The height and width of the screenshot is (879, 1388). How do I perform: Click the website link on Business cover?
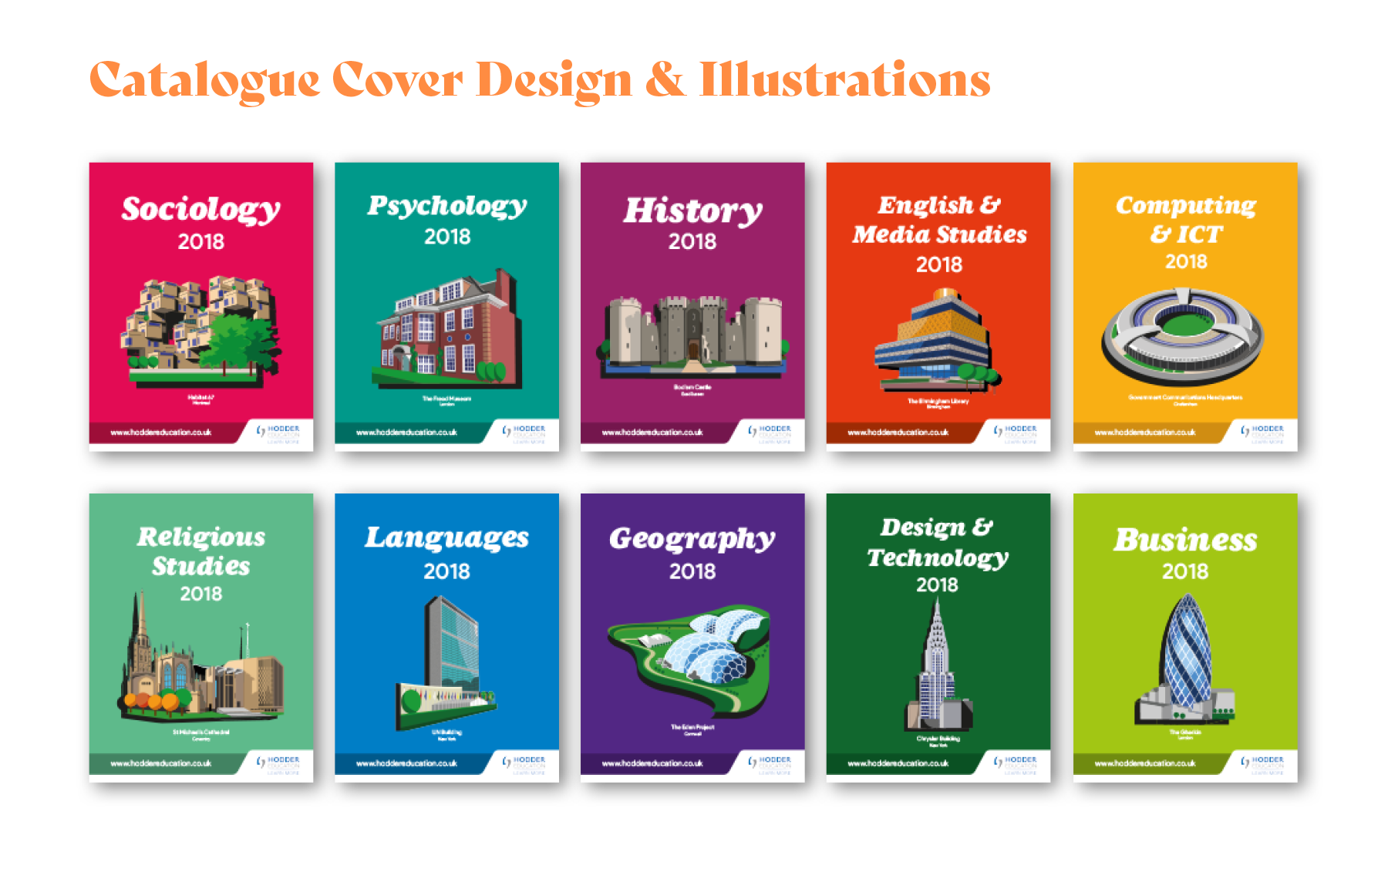[1147, 763]
